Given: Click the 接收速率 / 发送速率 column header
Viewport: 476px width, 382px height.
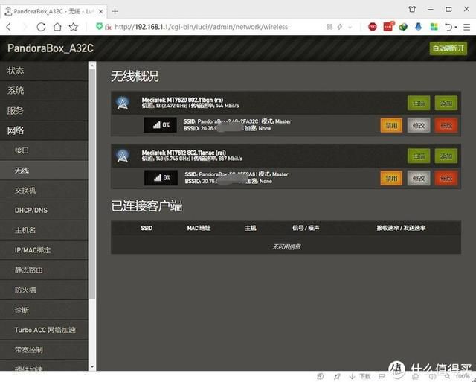Looking at the screenshot, I should pos(401,228).
